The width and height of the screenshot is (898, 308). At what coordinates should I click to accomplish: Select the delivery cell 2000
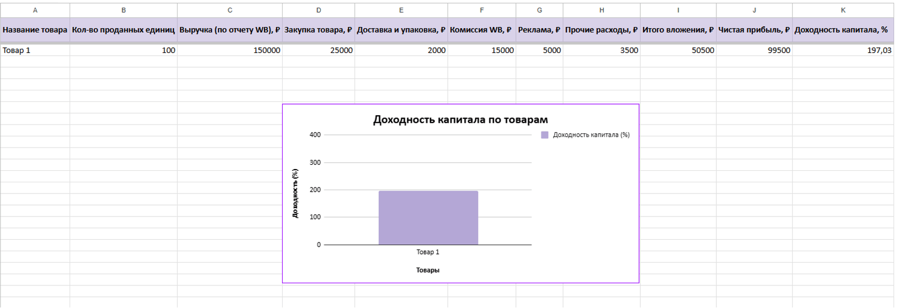[x=401, y=50]
